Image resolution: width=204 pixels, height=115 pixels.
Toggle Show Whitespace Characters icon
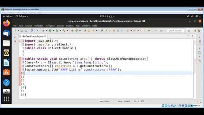pyautogui.click(x=122, y=31)
